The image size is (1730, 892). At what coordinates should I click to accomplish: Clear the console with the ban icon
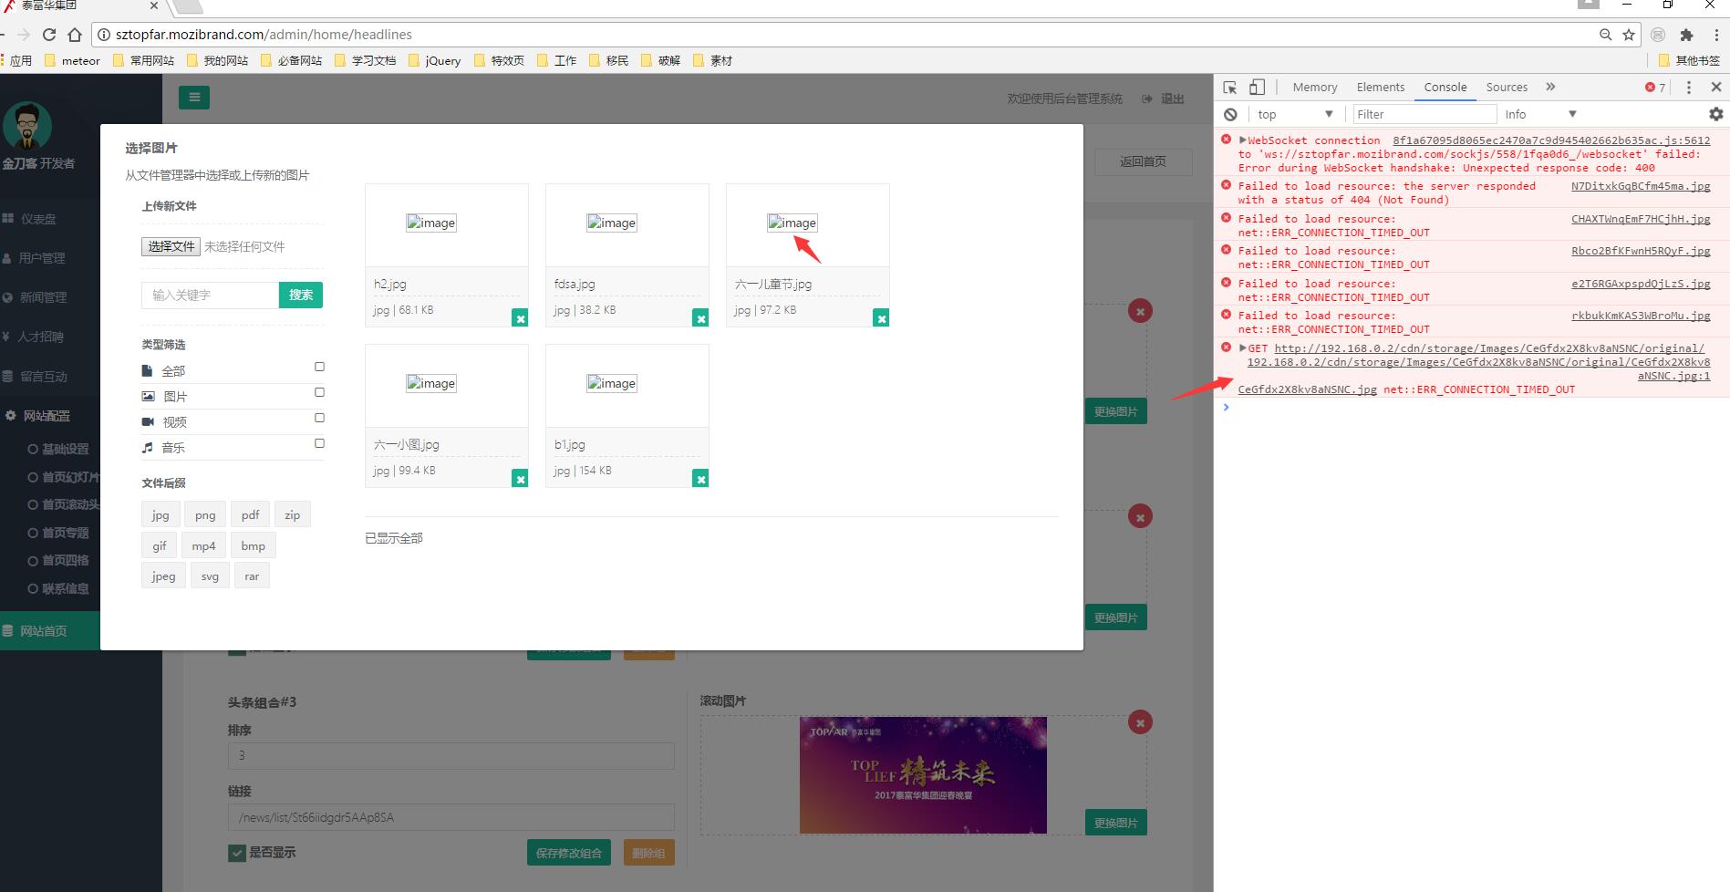(x=1230, y=114)
